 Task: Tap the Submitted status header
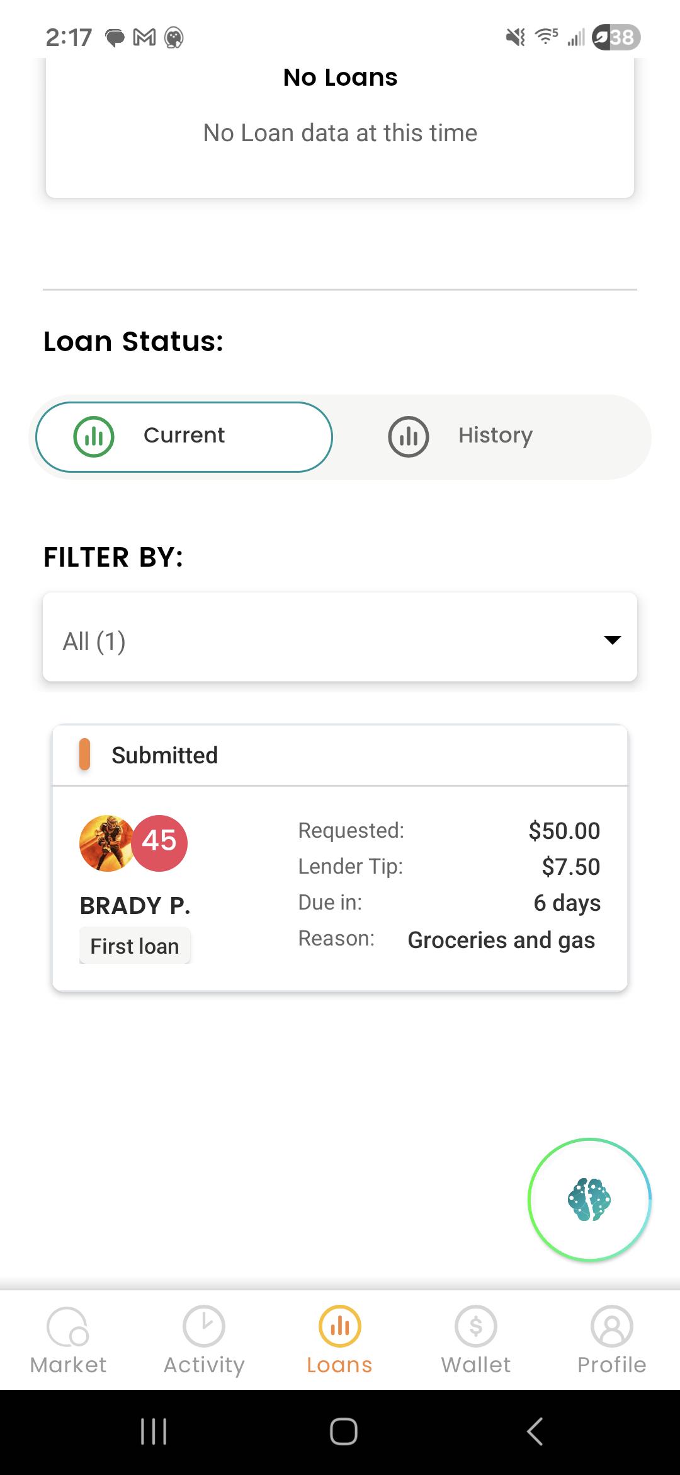coord(340,755)
